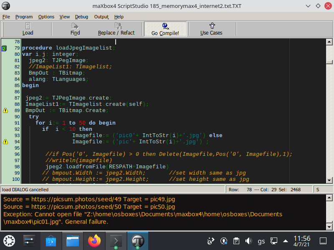Click warning icon beside line 89
This screenshot has height=250, width=334.
pos(5,110)
